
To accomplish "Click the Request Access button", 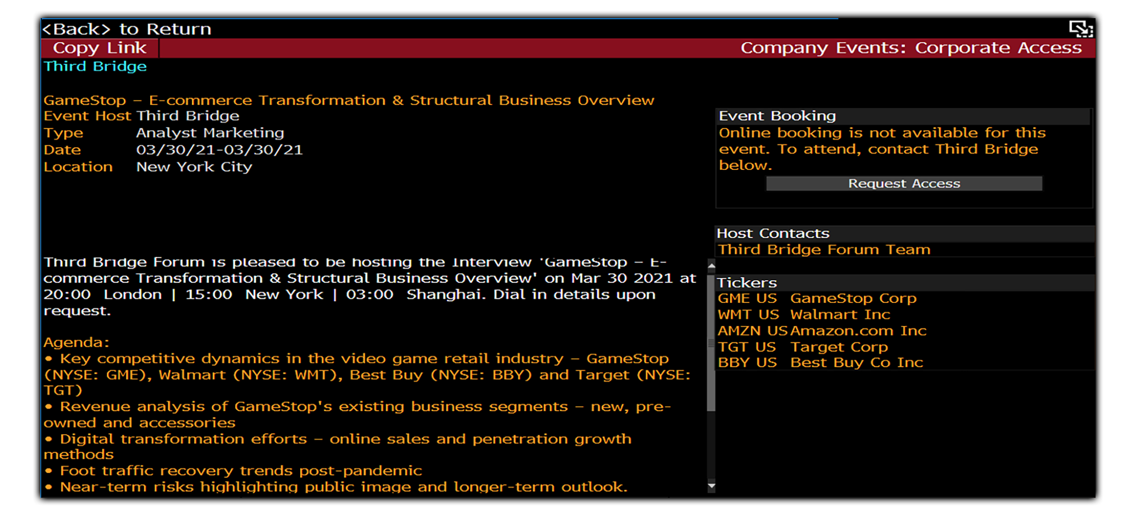I will 904,184.
